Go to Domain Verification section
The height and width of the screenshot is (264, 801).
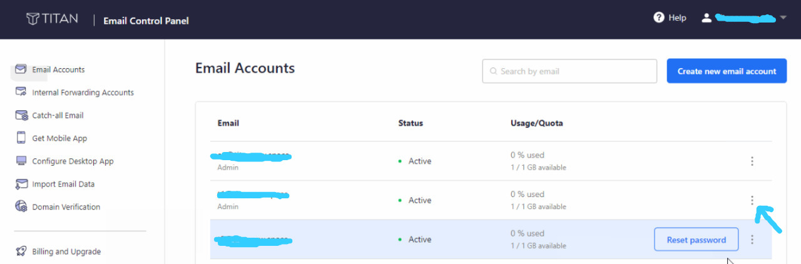click(66, 207)
